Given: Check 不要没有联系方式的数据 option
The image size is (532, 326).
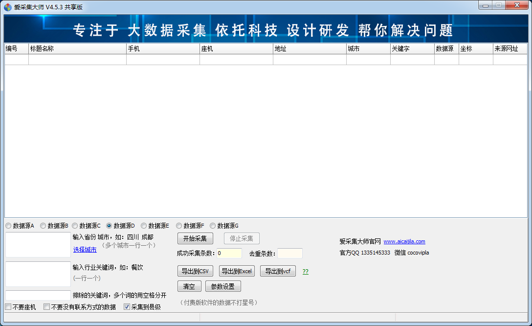Looking at the screenshot, I should [46, 306].
